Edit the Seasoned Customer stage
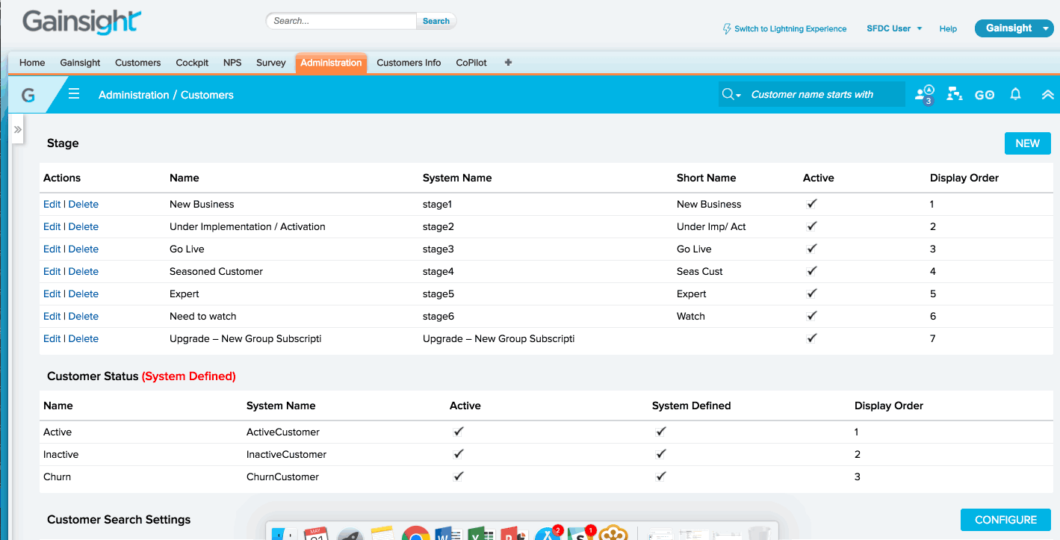Viewport: 1060px width, 540px height. click(52, 271)
